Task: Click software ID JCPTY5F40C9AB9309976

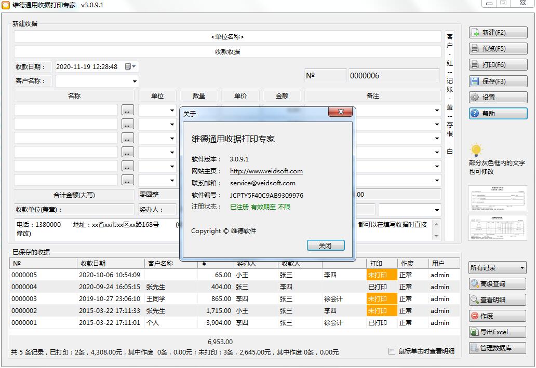Action: pyautogui.click(x=266, y=195)
